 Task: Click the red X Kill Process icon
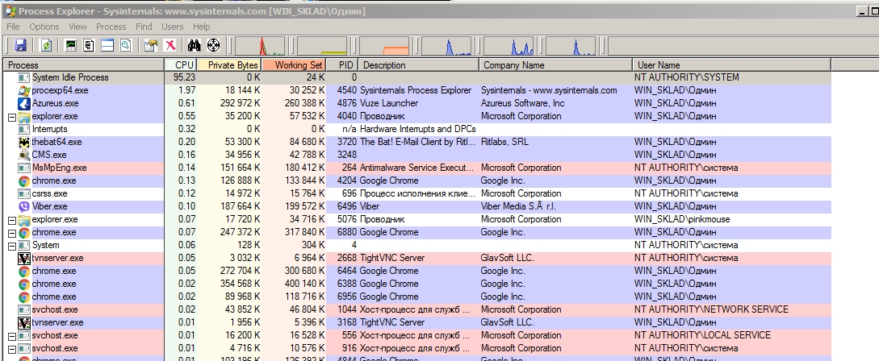pyautogui.click(x=170, y=46)
